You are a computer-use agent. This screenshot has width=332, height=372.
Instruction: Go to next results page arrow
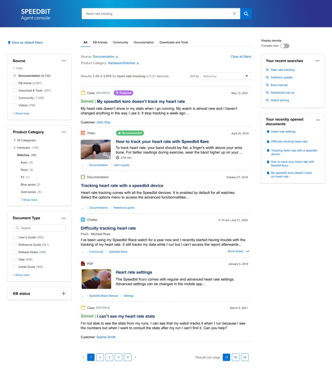(135, 357)
